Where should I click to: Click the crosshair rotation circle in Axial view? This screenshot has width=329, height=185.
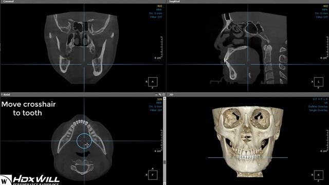pyautogui.click(x=84, y=141)
